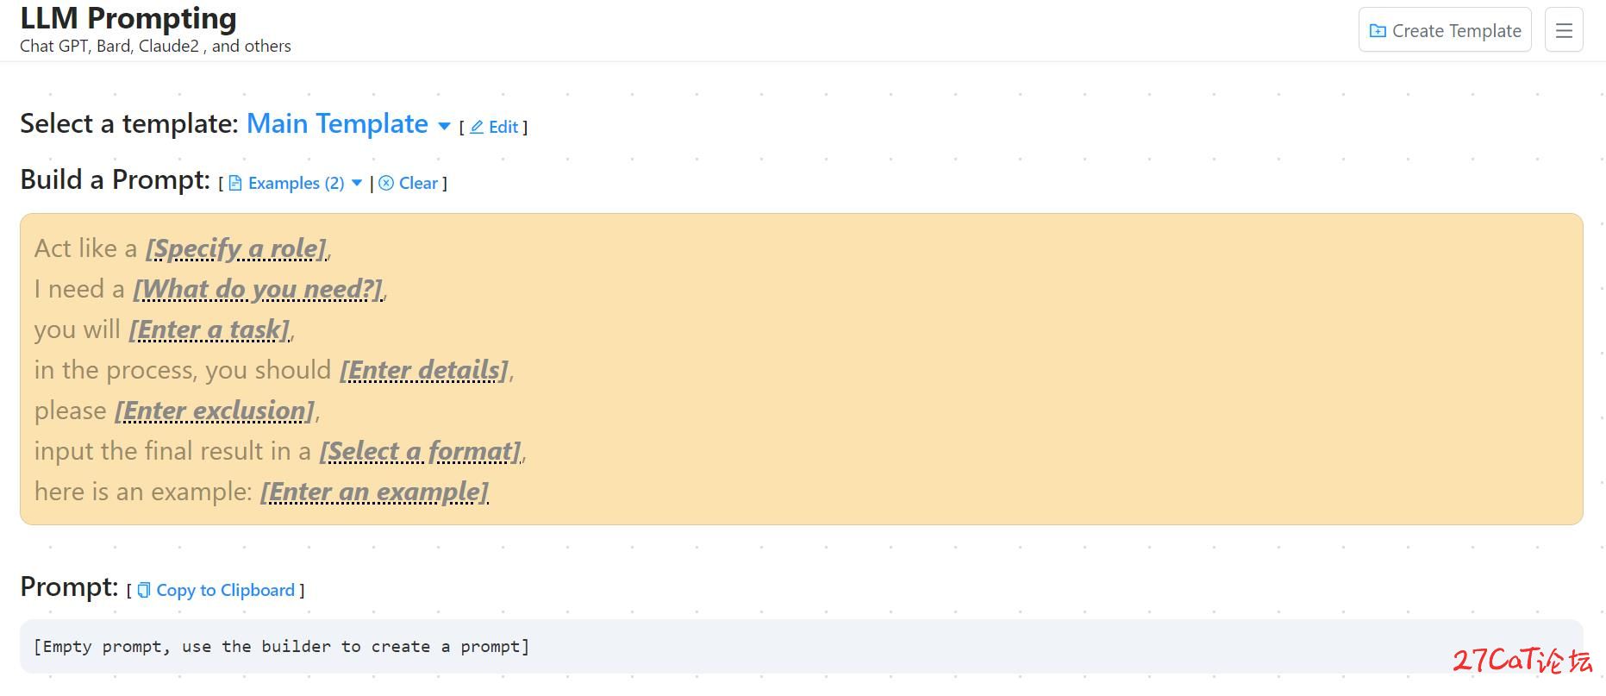The width and height of the screenshot is (1606, 696).
Task: Copy the prompt to clipboard
Action: 216,590
